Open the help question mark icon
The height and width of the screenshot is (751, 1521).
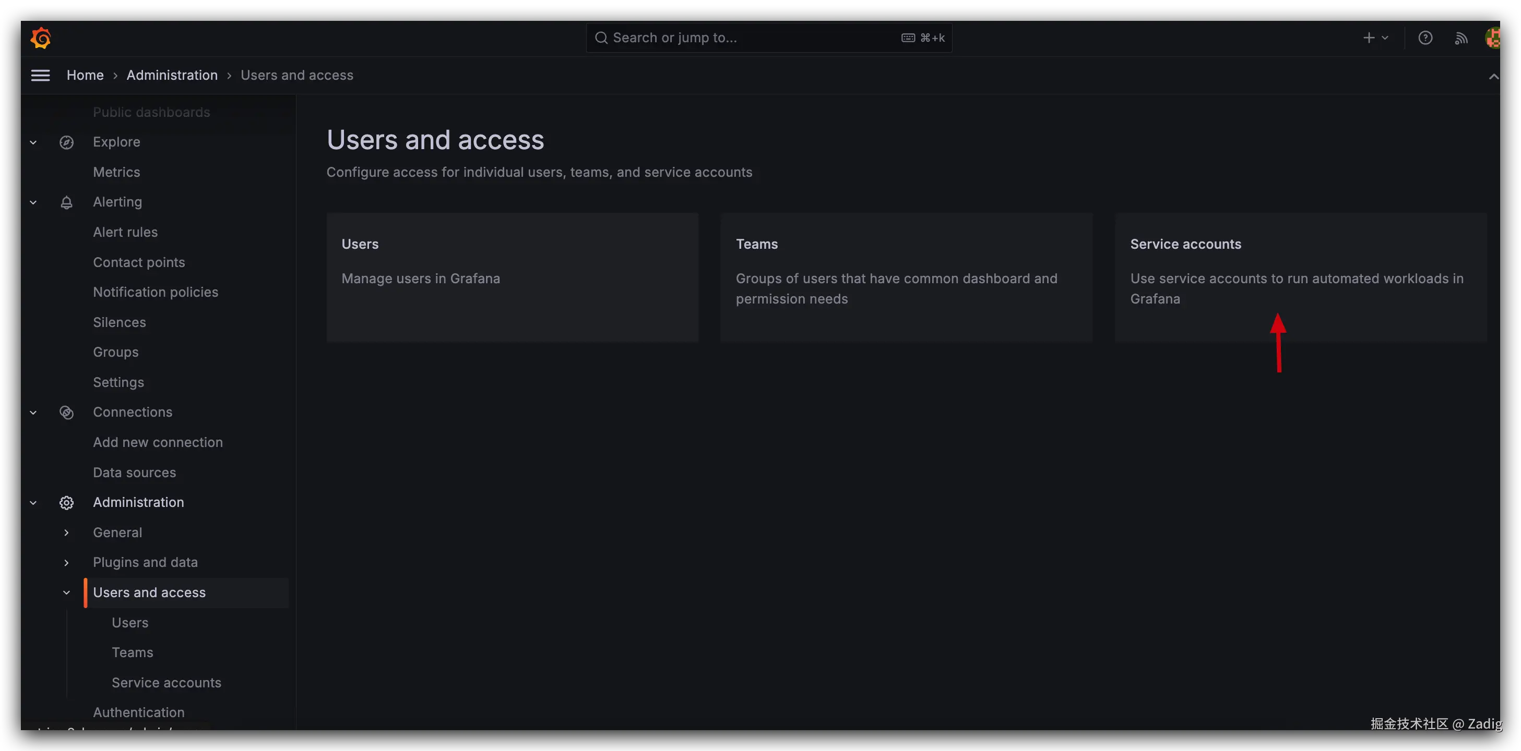(x=1425, y=38)
